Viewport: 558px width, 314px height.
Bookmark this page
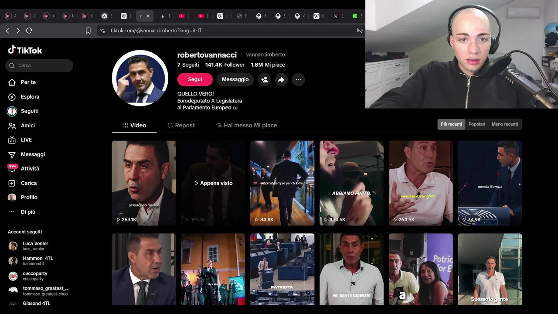pyautogui.click(x=88, y=31)
